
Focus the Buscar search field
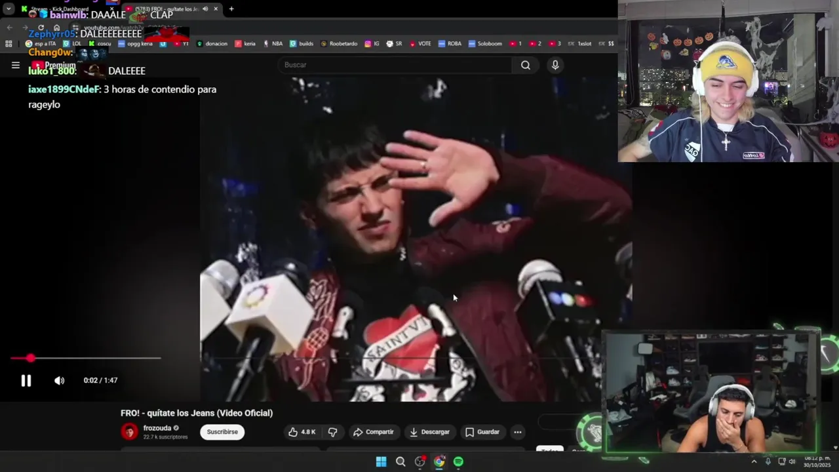(x=395, y=65)
